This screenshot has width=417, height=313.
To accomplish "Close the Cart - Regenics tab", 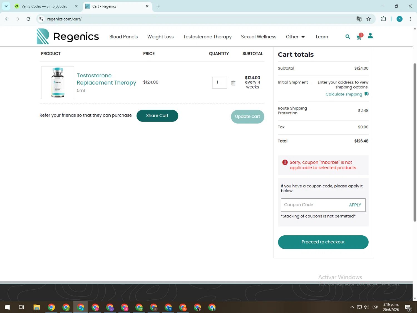I will point(147,6).
